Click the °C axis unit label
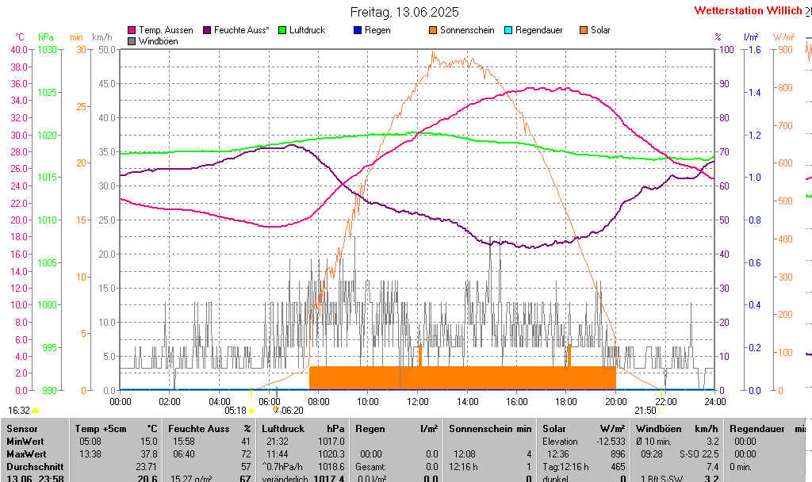 coord(20,37)
